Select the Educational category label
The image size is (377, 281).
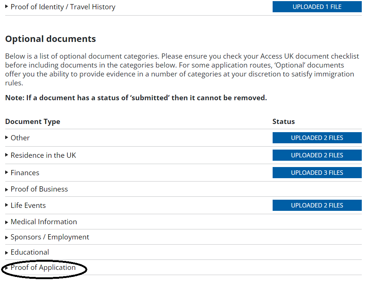coord(30,252)
